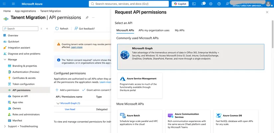Switch to the My APIs tab

[x=180, y=30]
